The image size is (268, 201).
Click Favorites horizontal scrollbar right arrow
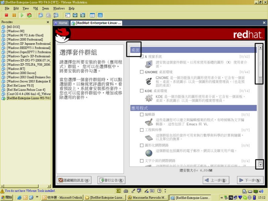pyautogui.click(x=49, y=186)
